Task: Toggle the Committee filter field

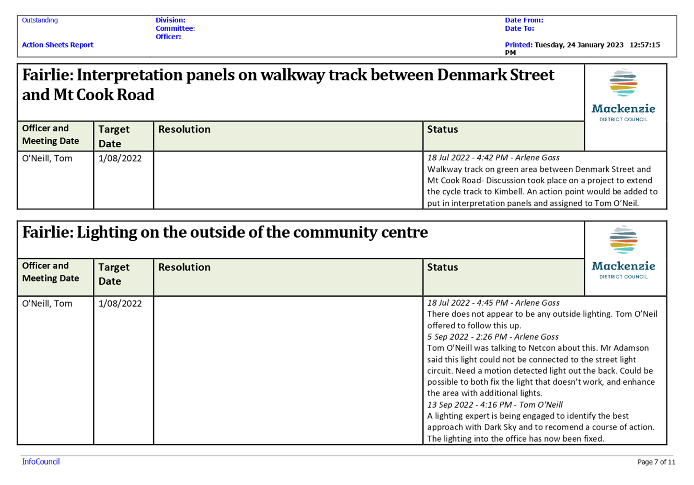Action: [175, 28]
